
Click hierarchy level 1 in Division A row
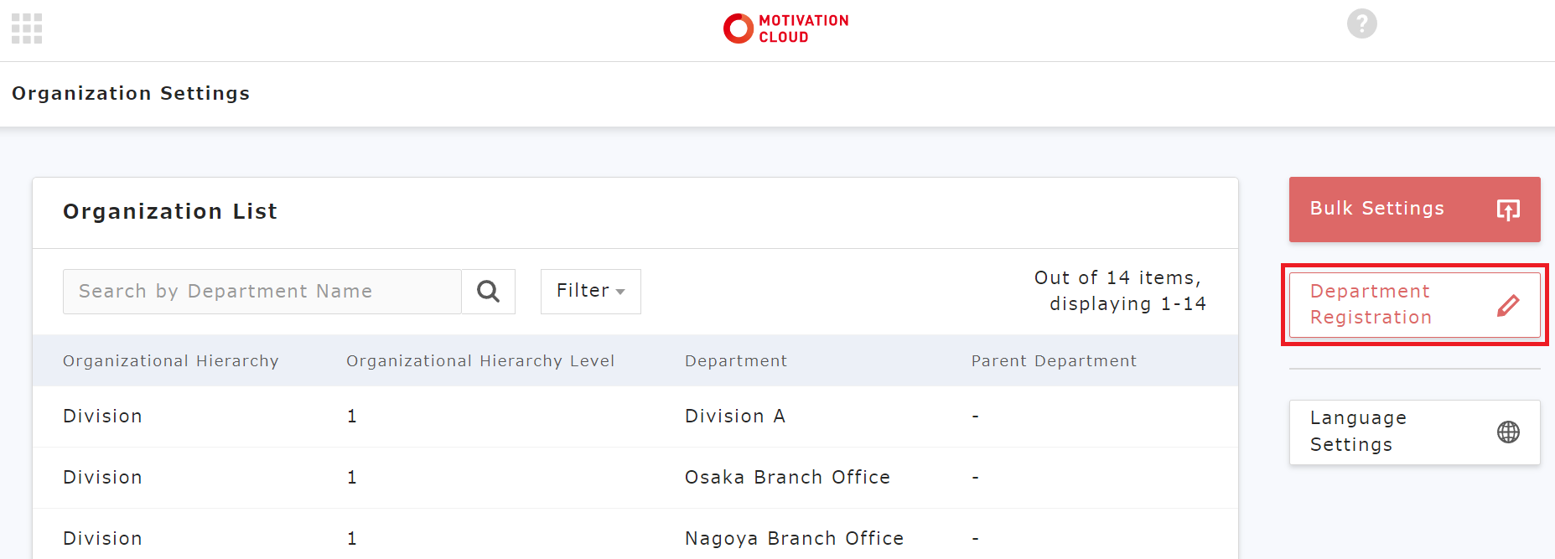point(352,417)
